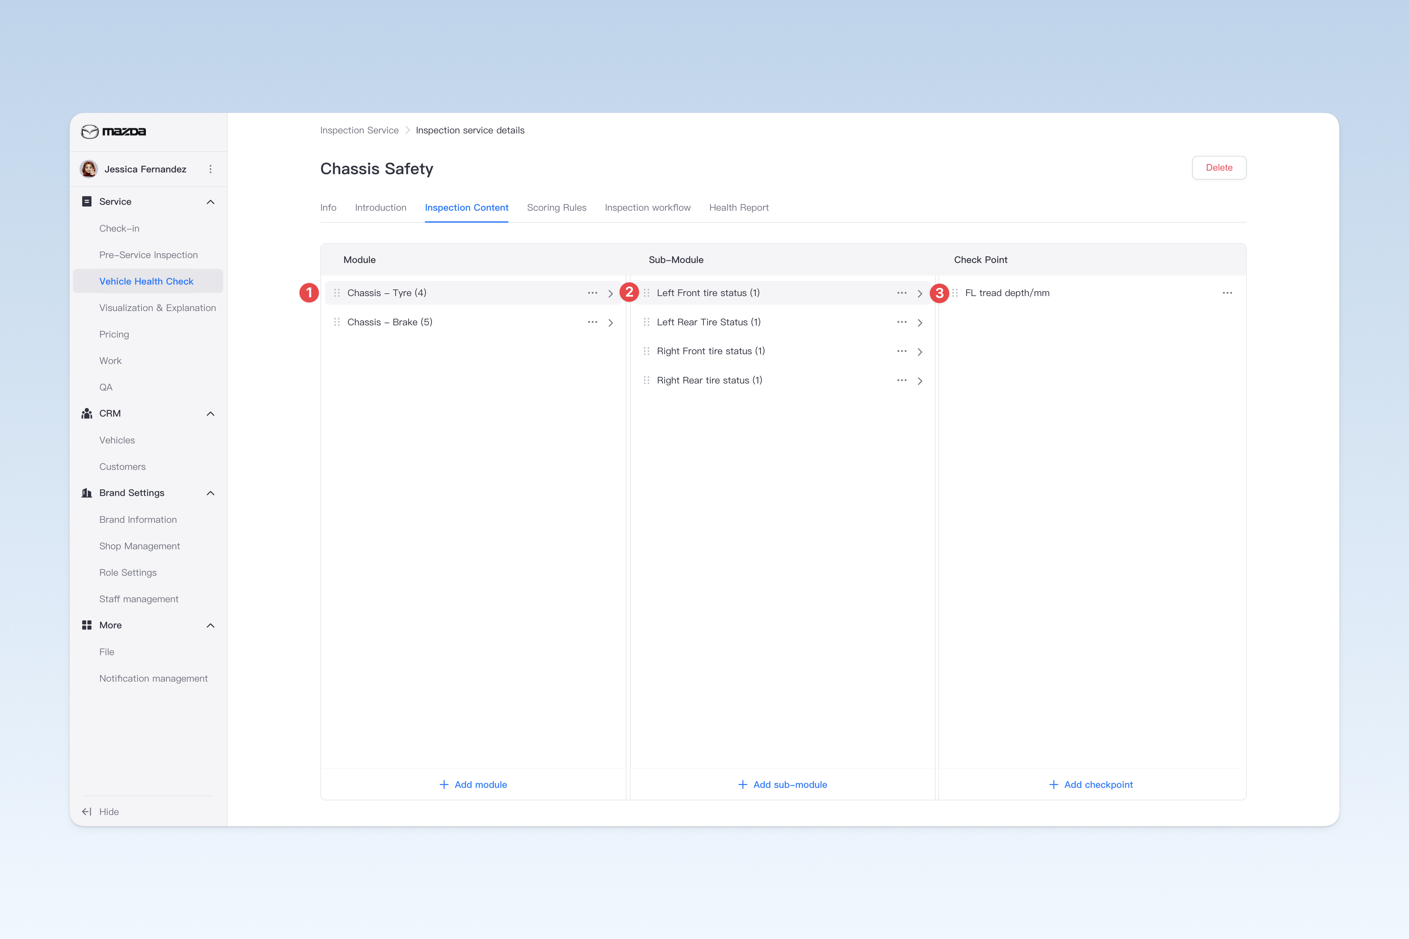Image resolution: width=1409 pixels, height=939 pixels.
Task: Hide the sidebar using Hide
Action: 101,812
